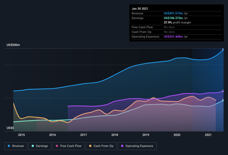Click Operating Expenses label in tooltip

[146, 37]
